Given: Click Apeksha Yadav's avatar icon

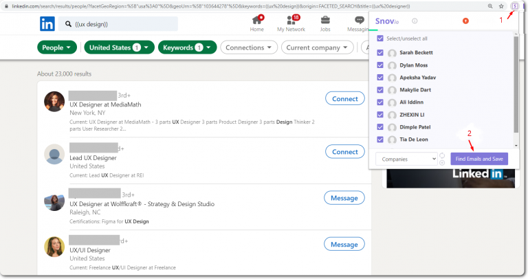Looking at the screenshot, I should (x=392, y=78).
